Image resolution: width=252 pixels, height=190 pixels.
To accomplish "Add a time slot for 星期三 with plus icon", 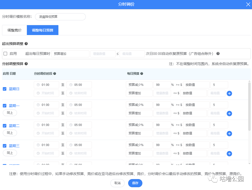I will (229, 154).
